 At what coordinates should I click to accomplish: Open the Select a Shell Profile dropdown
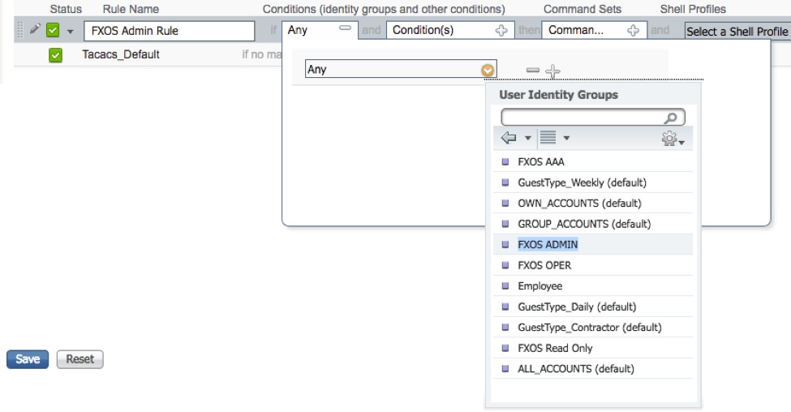[x=737, y=32]
